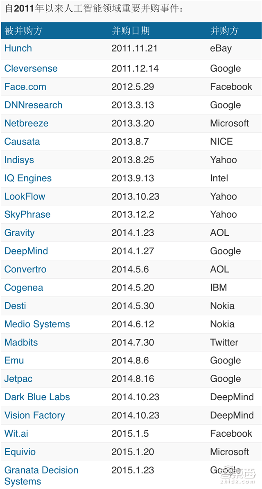Click the IQ Engines link
262x489 pixels.
[28, 178]
